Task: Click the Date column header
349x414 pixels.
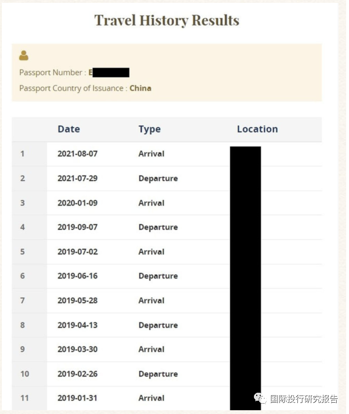Action: 69,129
